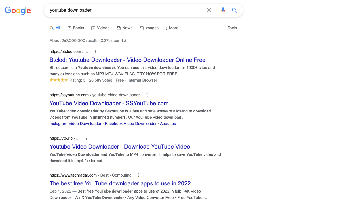The width and height of the screenshot is (352, 207).
Task: Open the Btclod Youtube Downloader result
Action: (127, 60)
